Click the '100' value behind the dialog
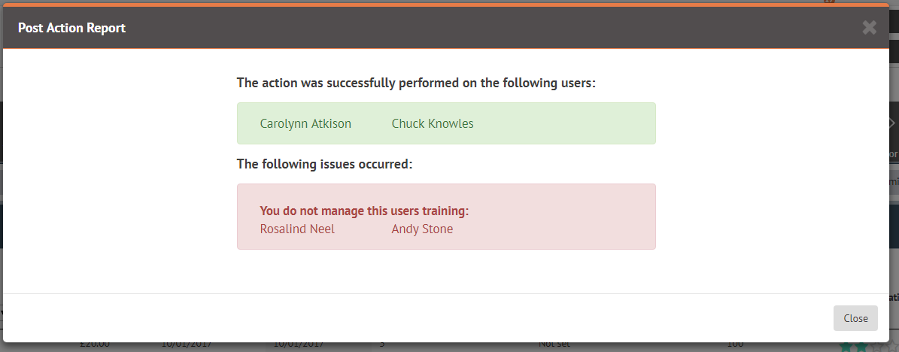The width and height of the screenshot is (899, 352). point(737,344)
